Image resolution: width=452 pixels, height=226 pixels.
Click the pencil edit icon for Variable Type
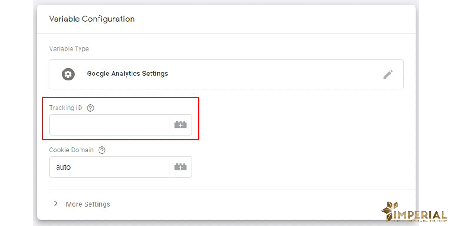point(388,74)
